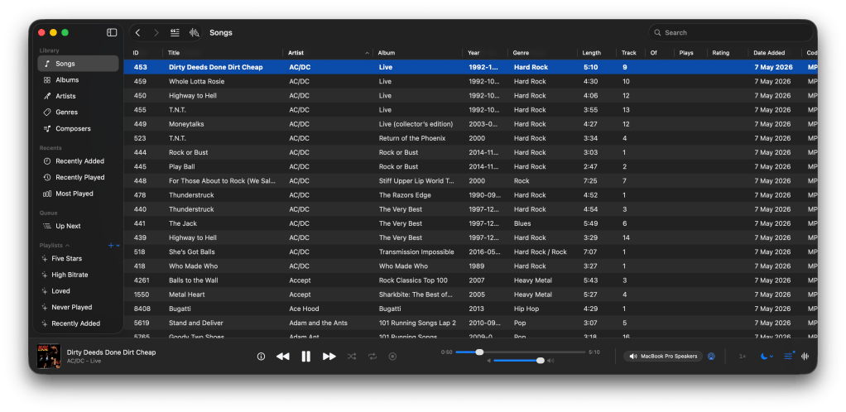The height and width of the screenshot is (412, 846).
Task: Open the moon sleep-timer dropdown
Action: (x=767, y=357)
